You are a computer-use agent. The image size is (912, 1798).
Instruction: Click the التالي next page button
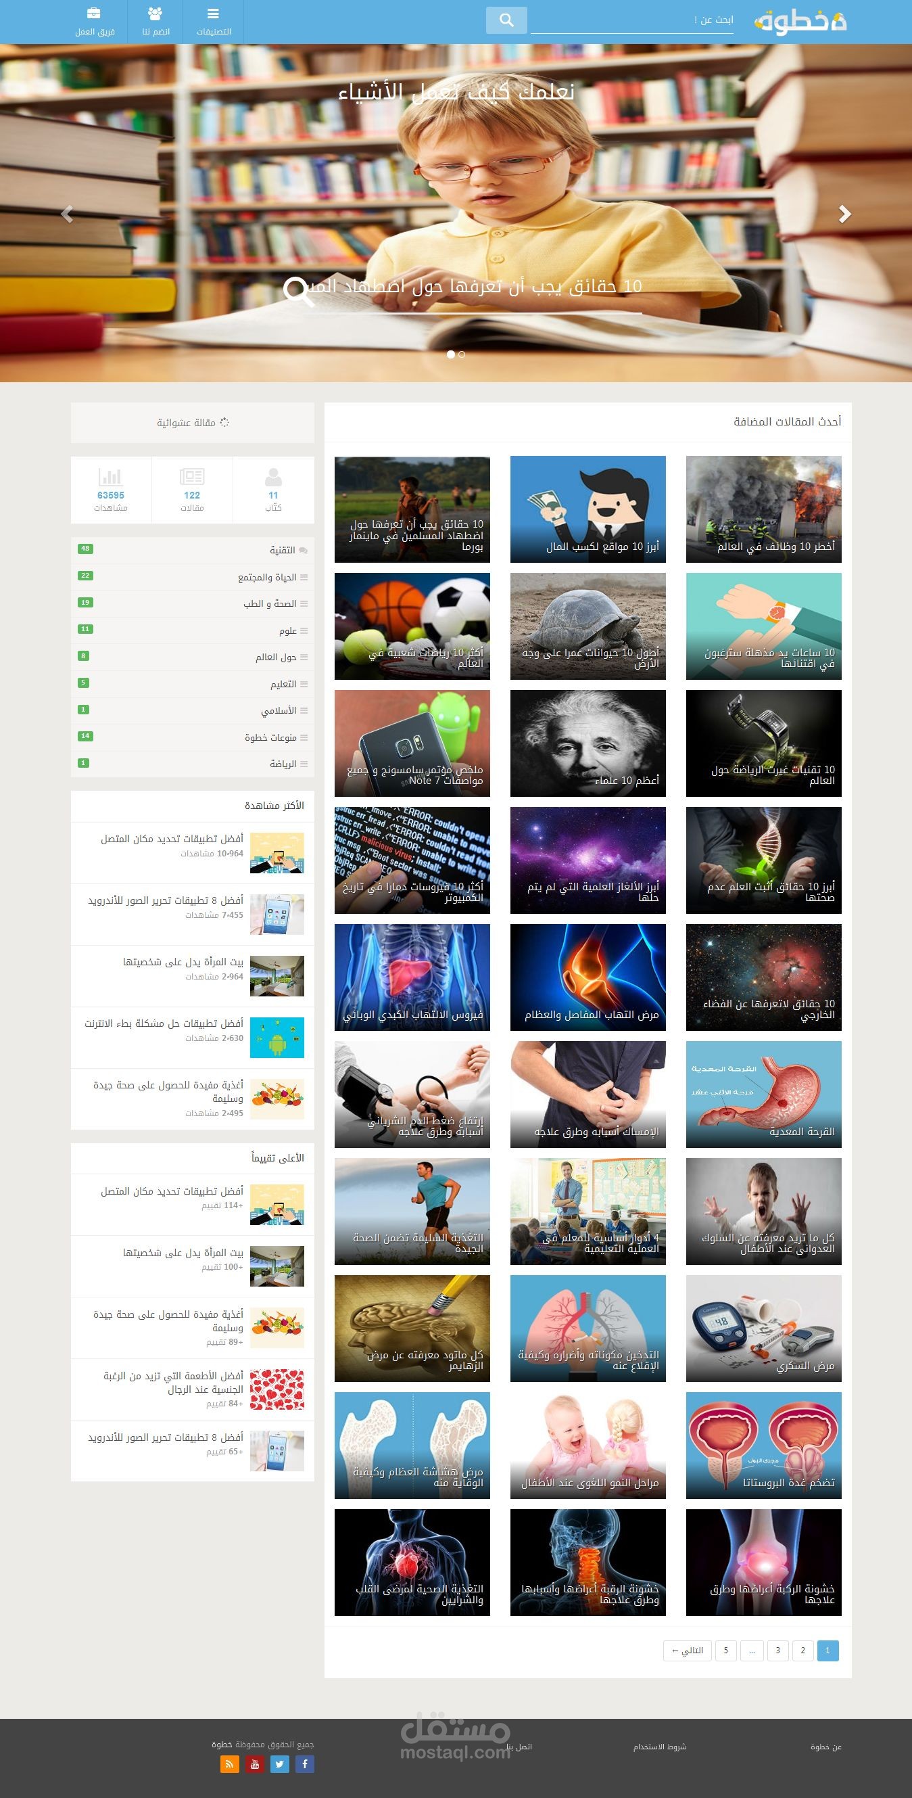[x=688, y=1650]
